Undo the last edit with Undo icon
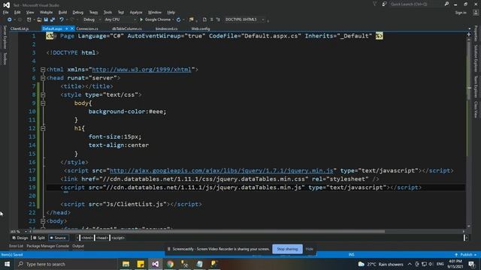Screen dimensions: 481x270 pyautogui.click(x=62, y=19)
